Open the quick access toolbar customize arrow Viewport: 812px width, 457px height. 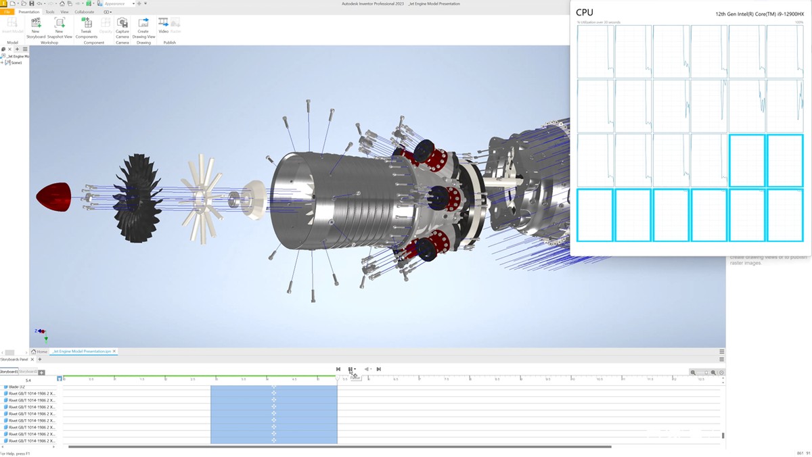(145, 3)
